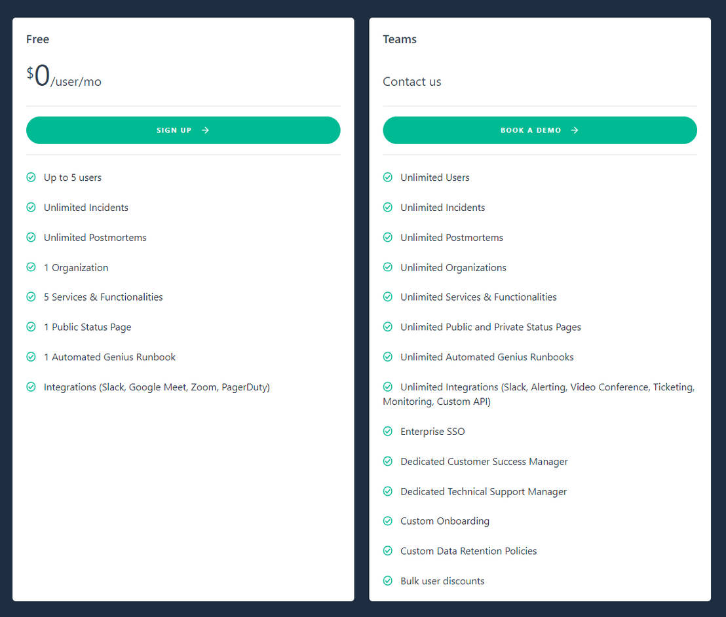Viewport: 726px width, 617px height.
Task: Click checkmark icon beside Unlimited Users
Action: [x=388, y=178]
